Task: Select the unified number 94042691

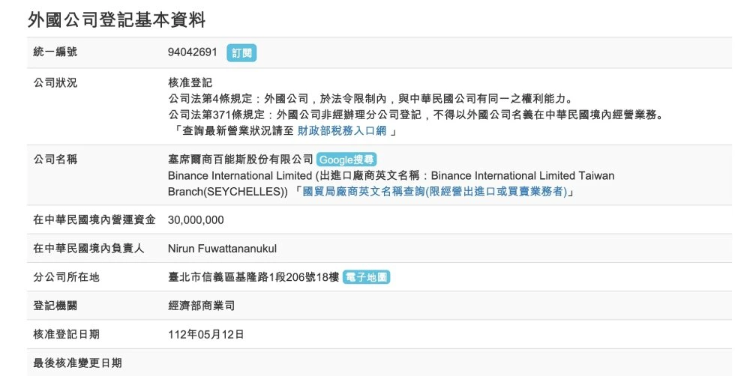Action: [x=192, y=52]
